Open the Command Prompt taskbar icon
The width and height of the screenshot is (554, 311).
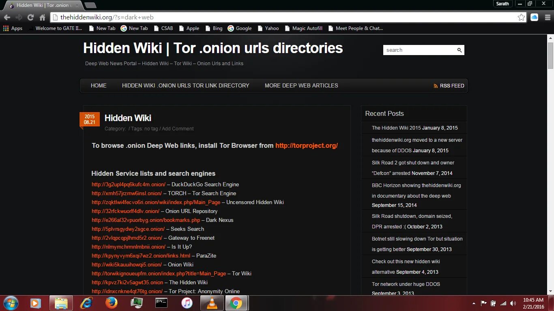pyautogui.click(x=161, y=303)
